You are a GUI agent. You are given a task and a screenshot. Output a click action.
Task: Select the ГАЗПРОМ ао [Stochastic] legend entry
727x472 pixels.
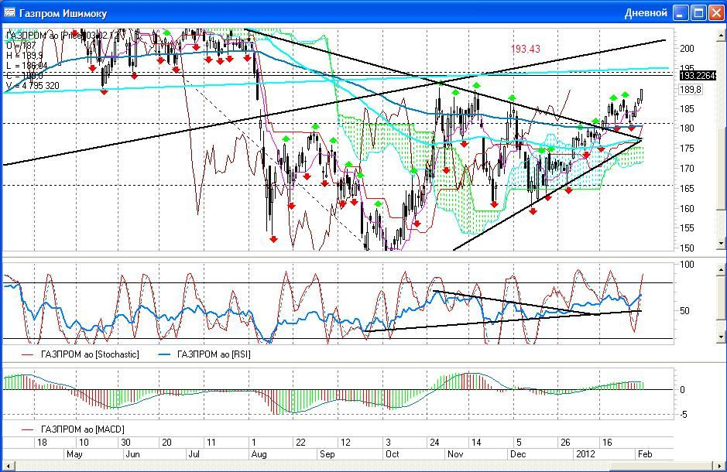[90, 354]
